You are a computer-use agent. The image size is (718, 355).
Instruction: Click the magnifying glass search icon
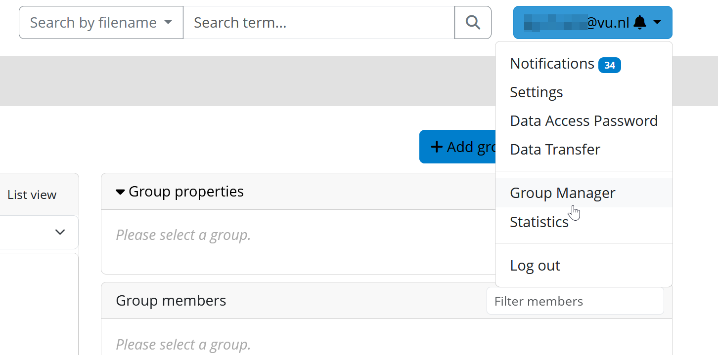[x=473, y=22]
